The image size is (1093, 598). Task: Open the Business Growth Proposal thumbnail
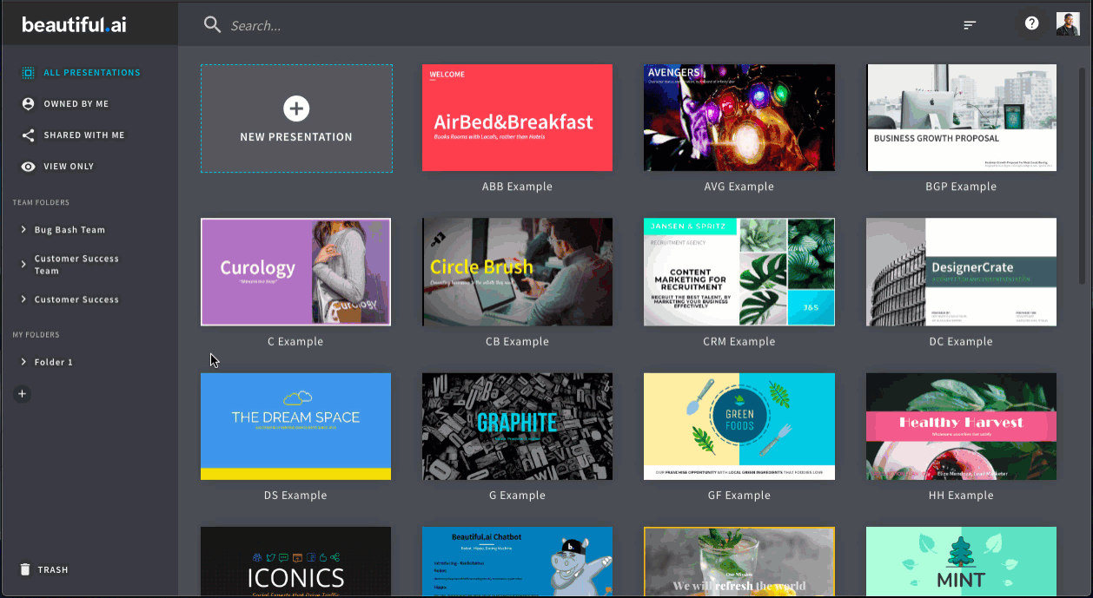click(961, 117)
